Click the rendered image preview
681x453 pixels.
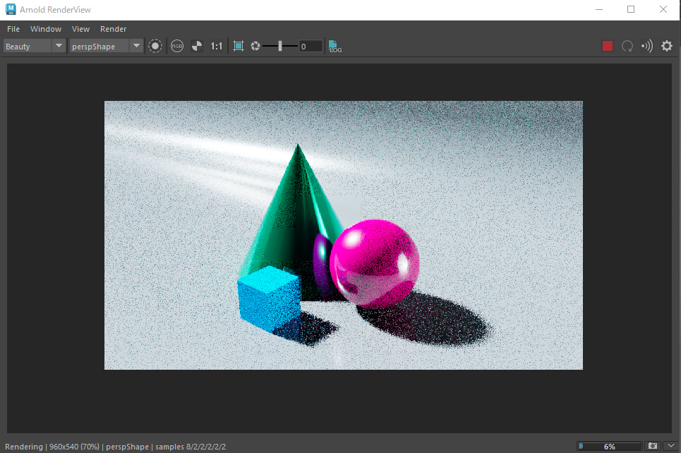344,236
